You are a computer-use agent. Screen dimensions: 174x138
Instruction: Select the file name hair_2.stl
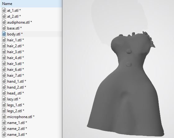[16, 46]
